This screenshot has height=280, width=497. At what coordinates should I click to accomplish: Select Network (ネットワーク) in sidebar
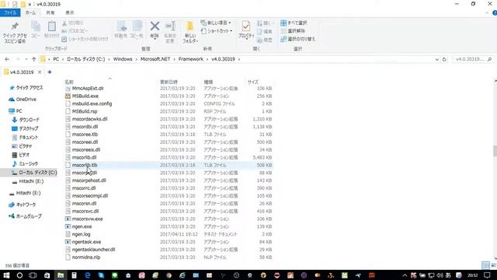(x=23, y=205)
